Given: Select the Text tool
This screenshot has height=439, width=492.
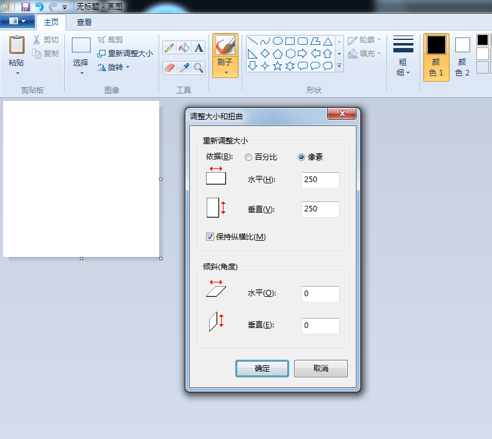Looking at the screenshot, I should (199, 48).
